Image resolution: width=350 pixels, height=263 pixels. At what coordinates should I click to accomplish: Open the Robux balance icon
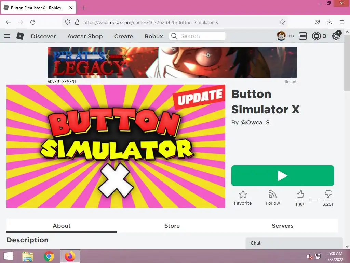[x=316, y=36]
